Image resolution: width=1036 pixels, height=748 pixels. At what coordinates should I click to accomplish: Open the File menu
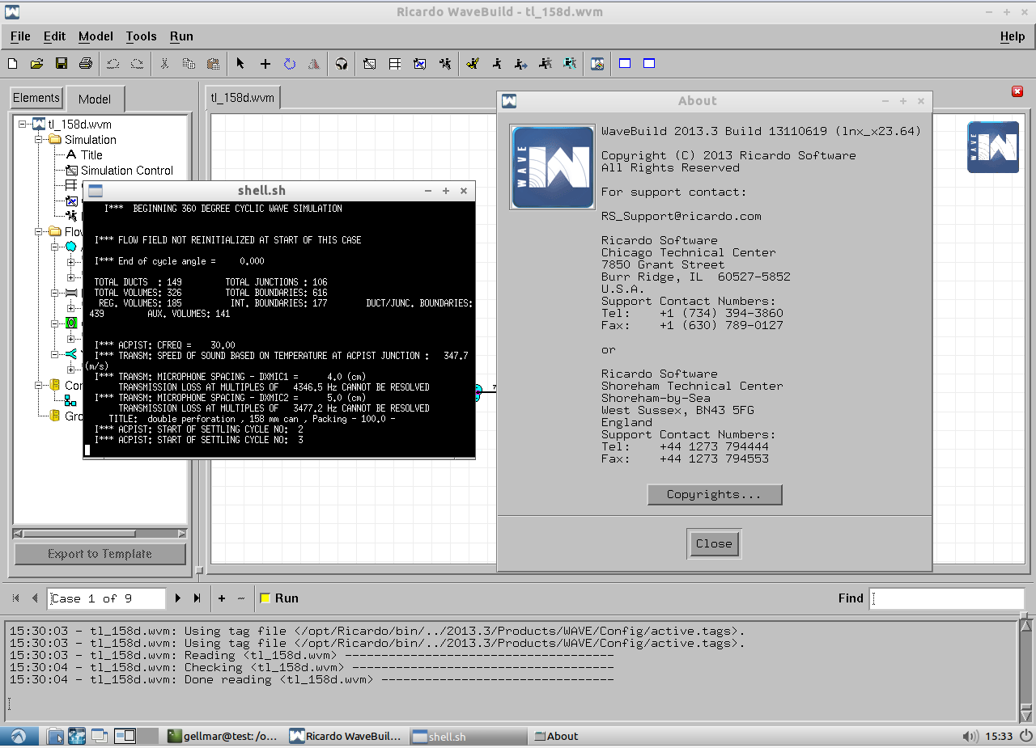(x=20, y=36)
